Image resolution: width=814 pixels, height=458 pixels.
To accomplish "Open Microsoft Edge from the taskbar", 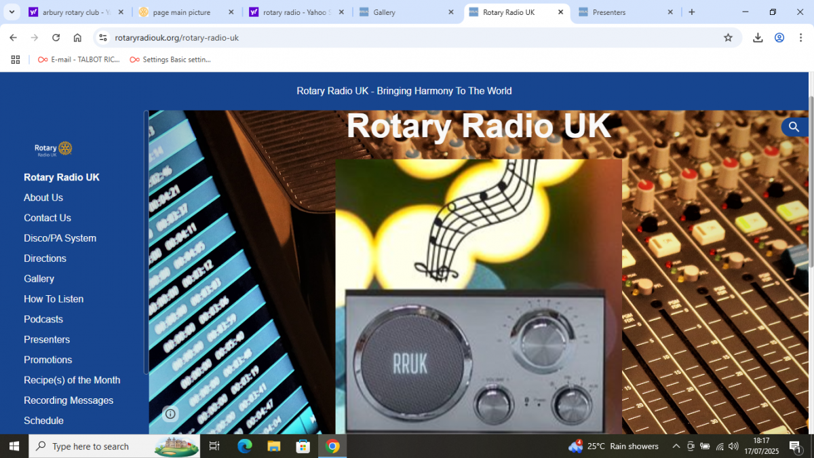I will click(244, 446).
